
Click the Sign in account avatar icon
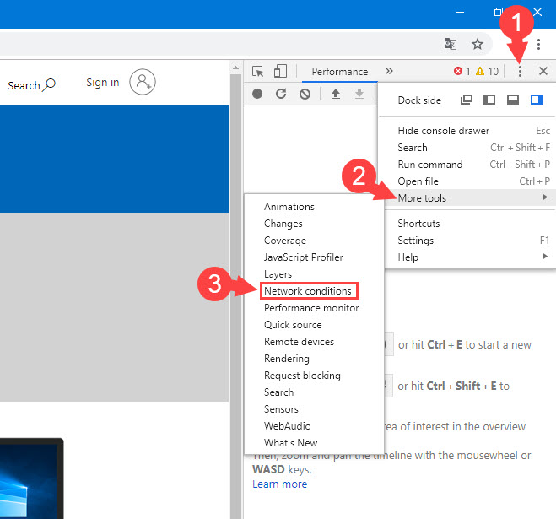[x=143, y=82]
